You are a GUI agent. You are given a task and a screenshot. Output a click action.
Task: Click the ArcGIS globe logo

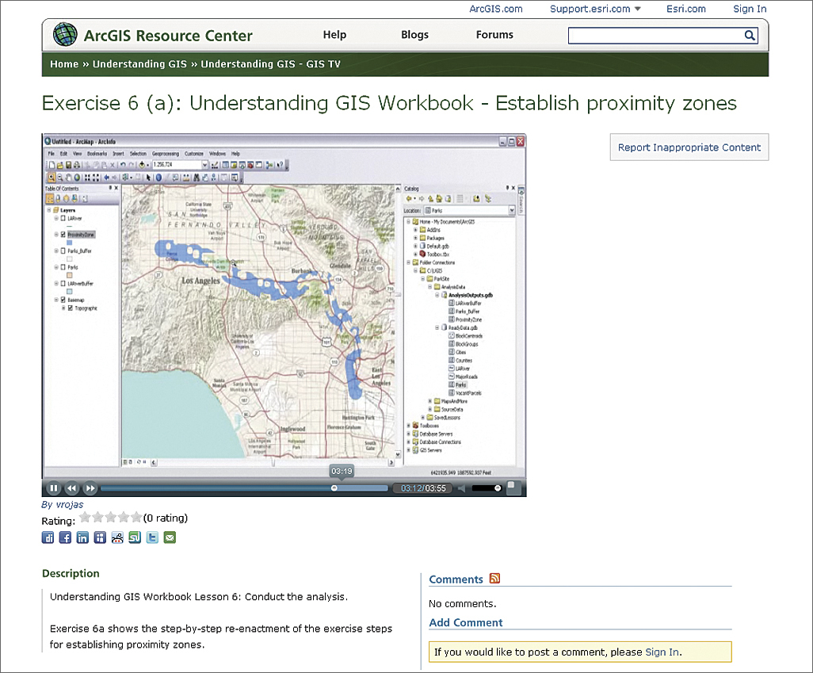point(65,35)
